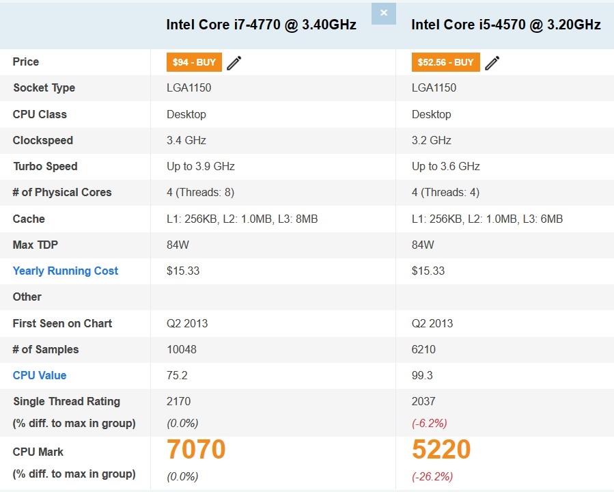Click the Price row label
The height and width of the screenshot is (492, 614).
(x=26, y=61)
